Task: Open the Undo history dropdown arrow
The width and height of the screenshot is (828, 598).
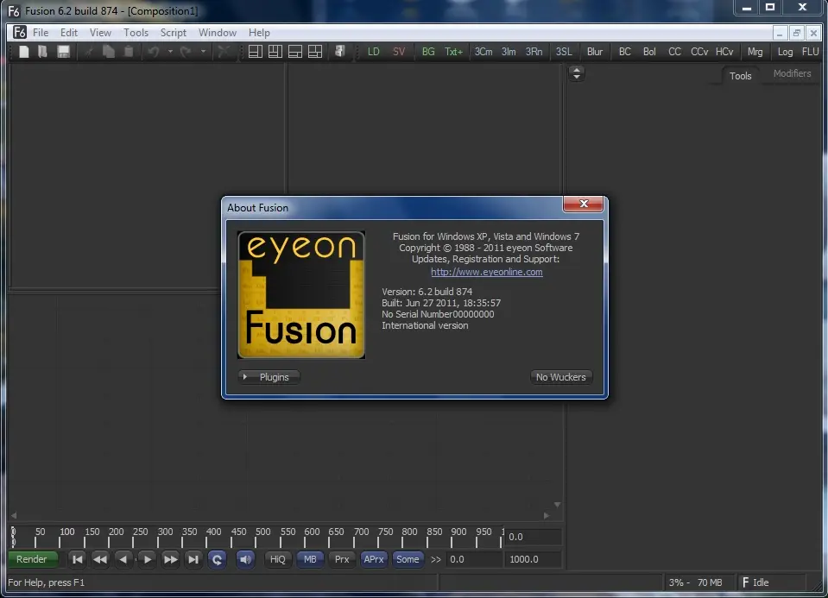Action: tap(170, 52)
